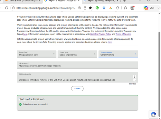Expand the chevron next to Chat
Viewport: 161px width, 119px height.
point(158,8)
